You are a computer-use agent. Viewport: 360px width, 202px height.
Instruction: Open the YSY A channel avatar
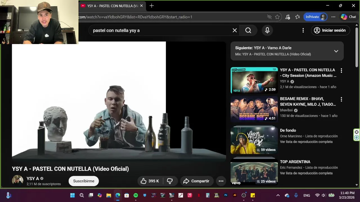[17, 181]
